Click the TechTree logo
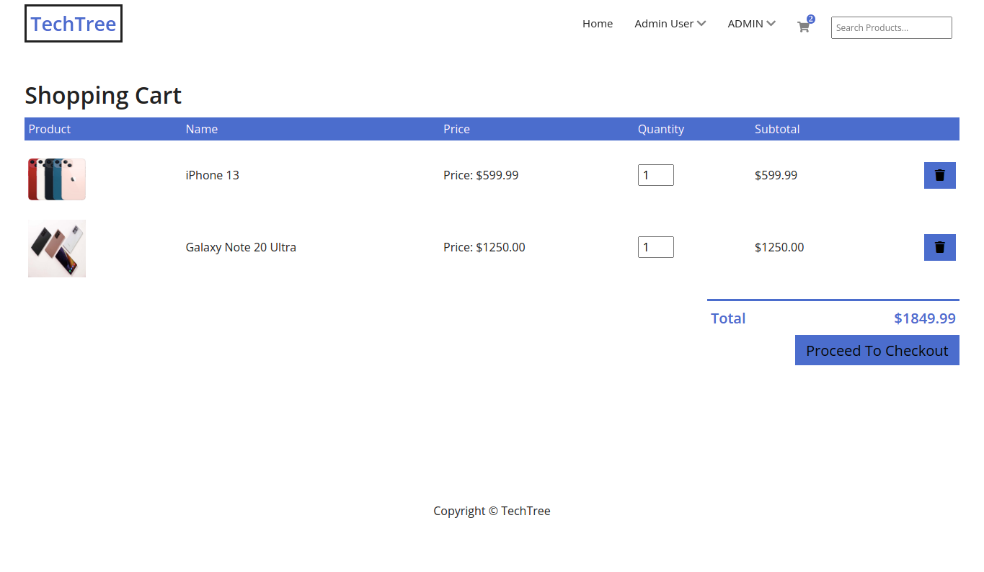 [x=74, y=24]
